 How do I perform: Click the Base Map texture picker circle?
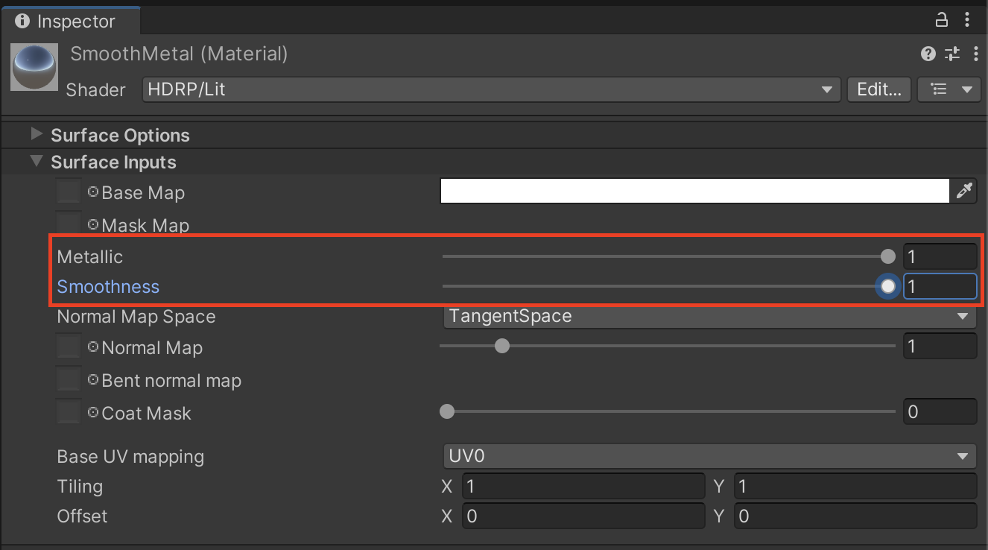[x=93, y=192]
